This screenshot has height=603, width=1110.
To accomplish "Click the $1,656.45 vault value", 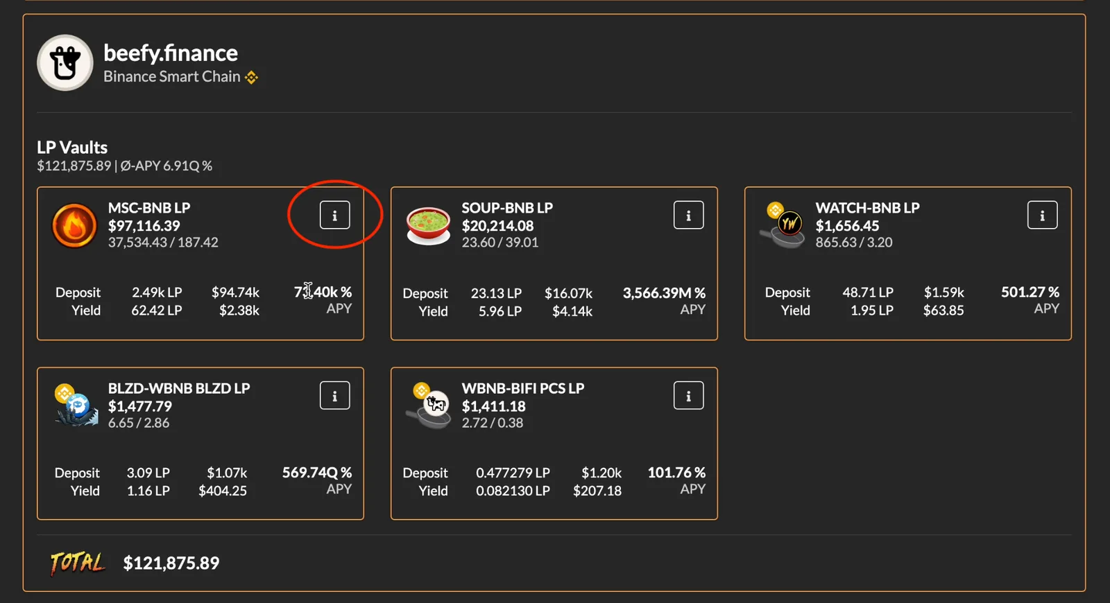I will pos(847,225).
